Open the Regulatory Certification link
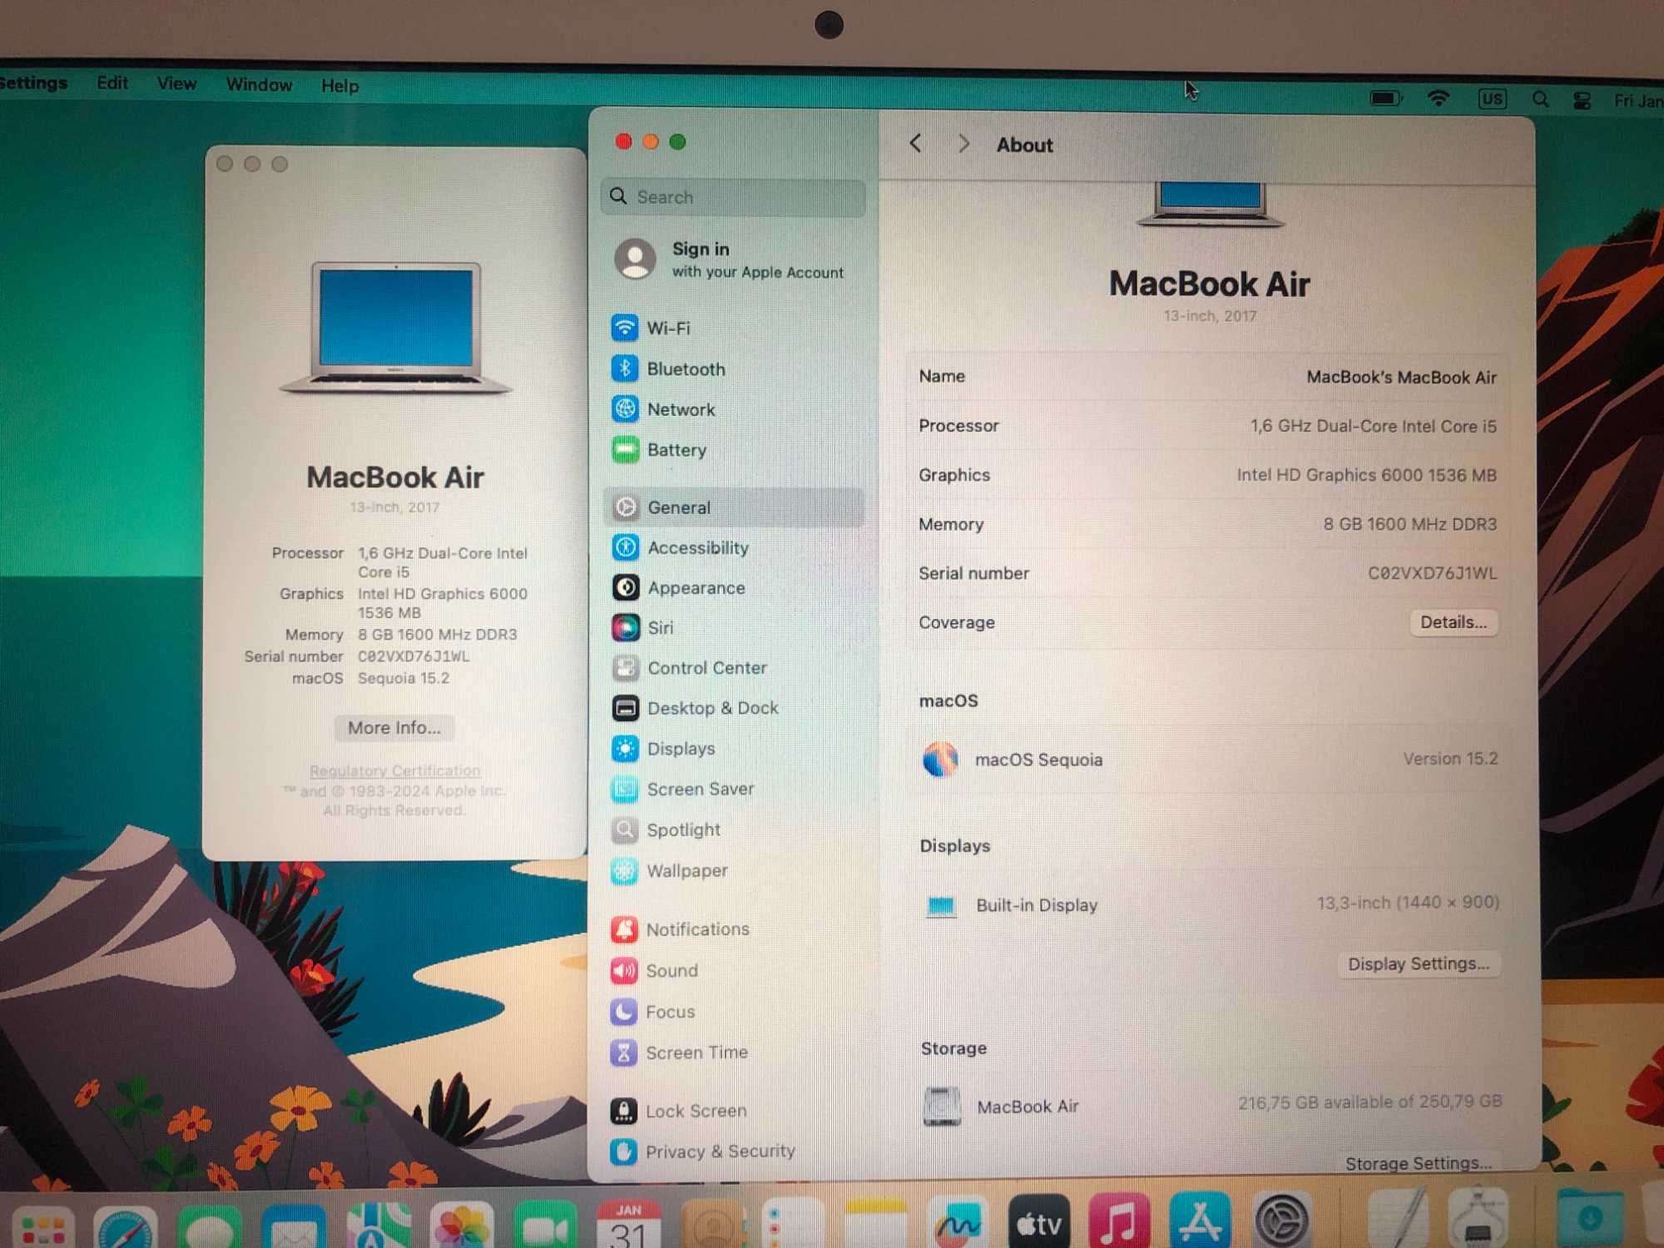This screenshot has width=1664, height=1248. click(x=395, y=770)
